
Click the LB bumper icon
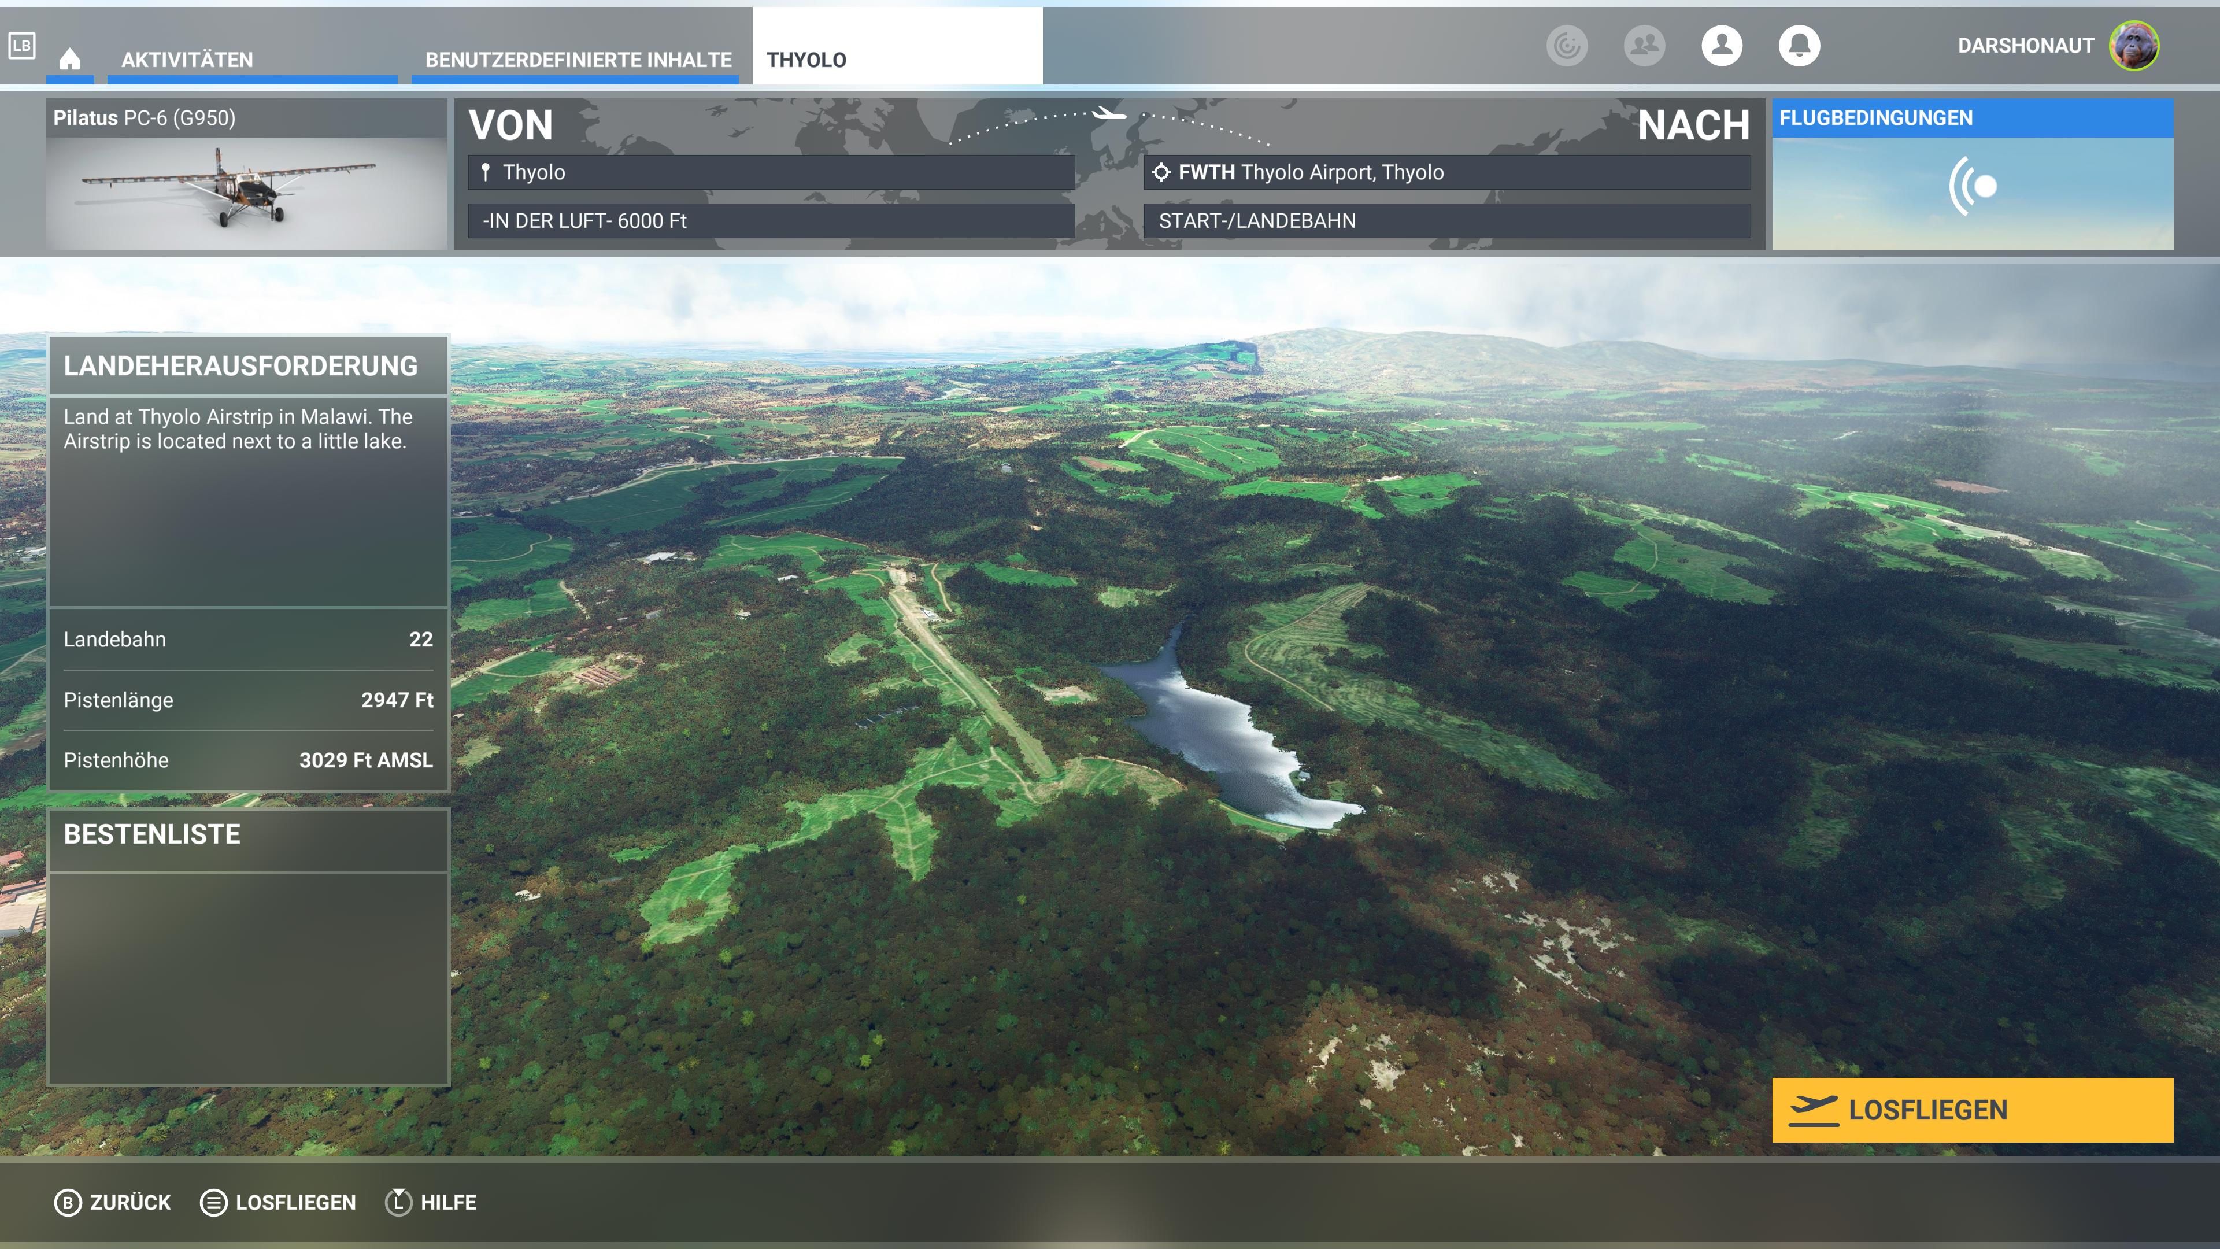21,46
